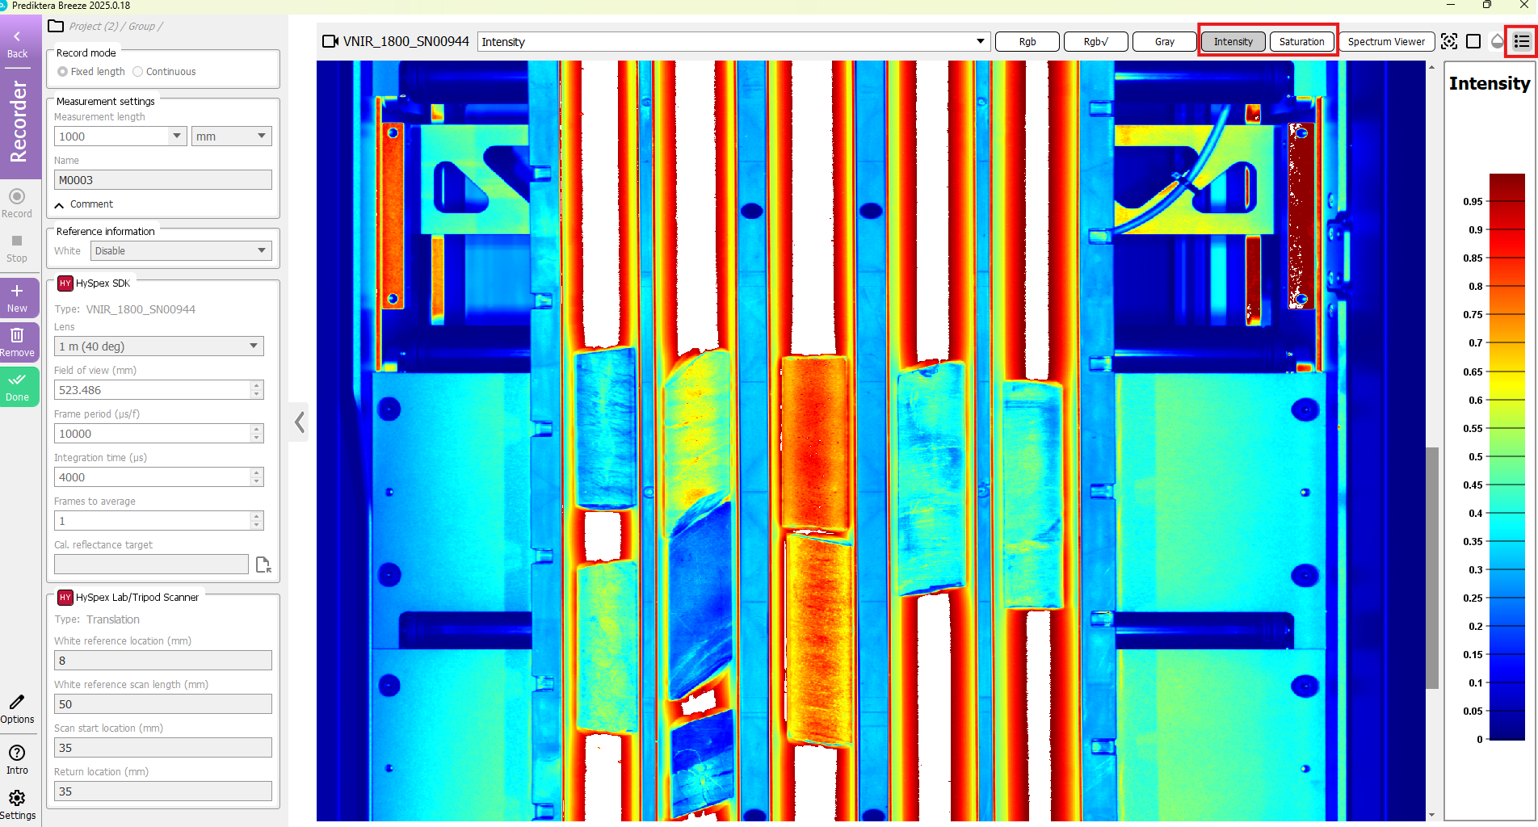The width and height of the screenshot is (1538, 827).
Task: Select the autofocus crosshair icon in the toolbar
Action: [x=1448, y=41]
